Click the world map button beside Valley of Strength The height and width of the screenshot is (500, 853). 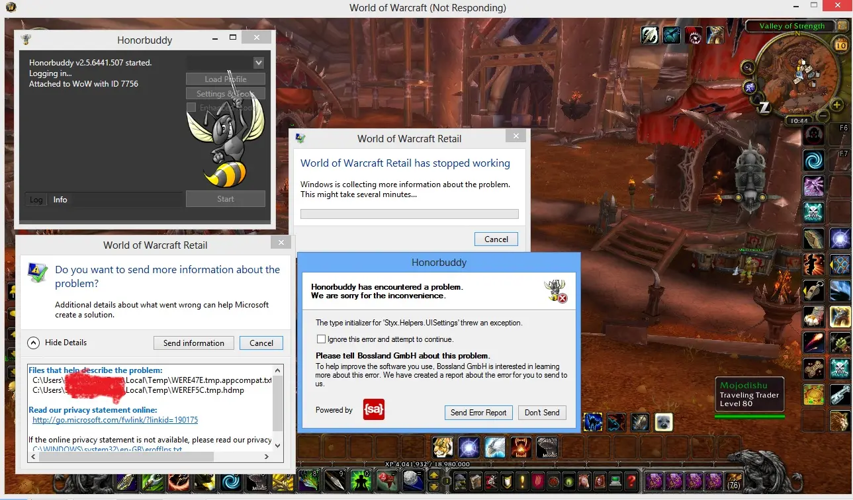click(842, 26)
